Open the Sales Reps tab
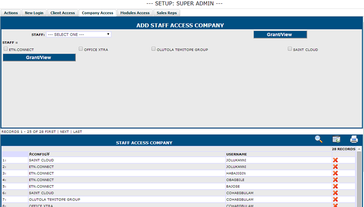364x207 pixels. pos(166,13)
